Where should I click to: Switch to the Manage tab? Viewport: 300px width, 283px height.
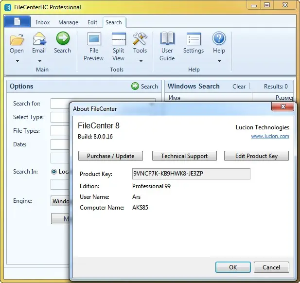68,22
